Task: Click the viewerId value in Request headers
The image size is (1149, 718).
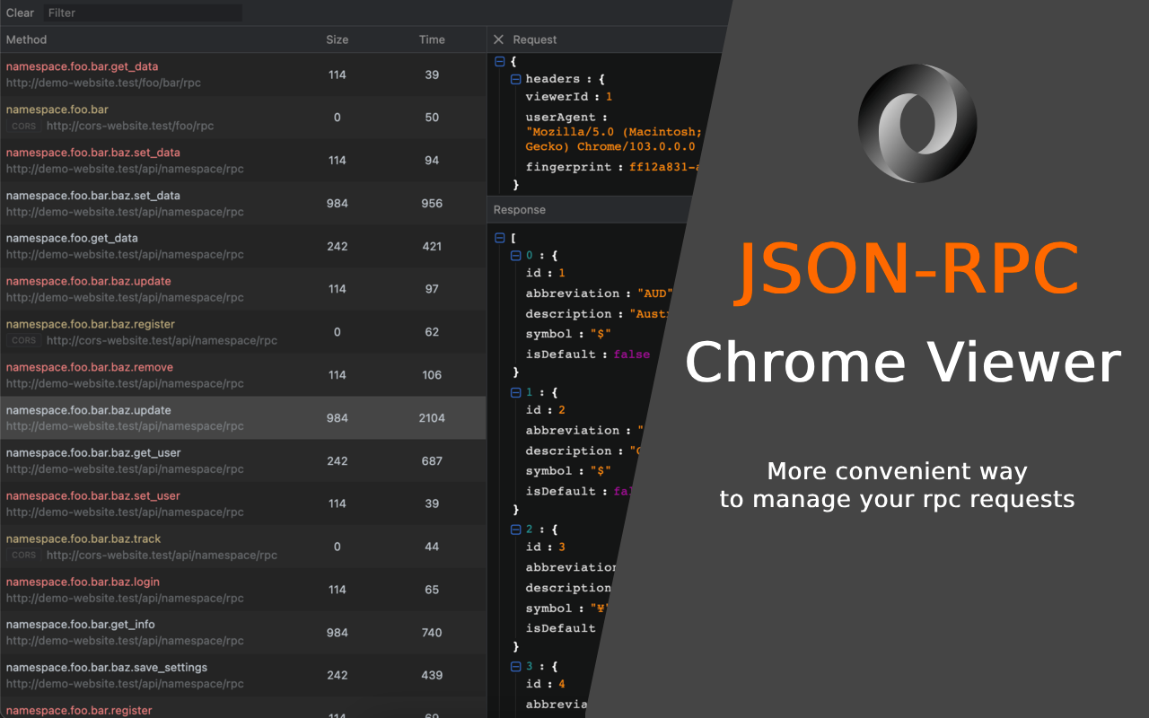Action: pyautogui.click(x=609, y=97)
